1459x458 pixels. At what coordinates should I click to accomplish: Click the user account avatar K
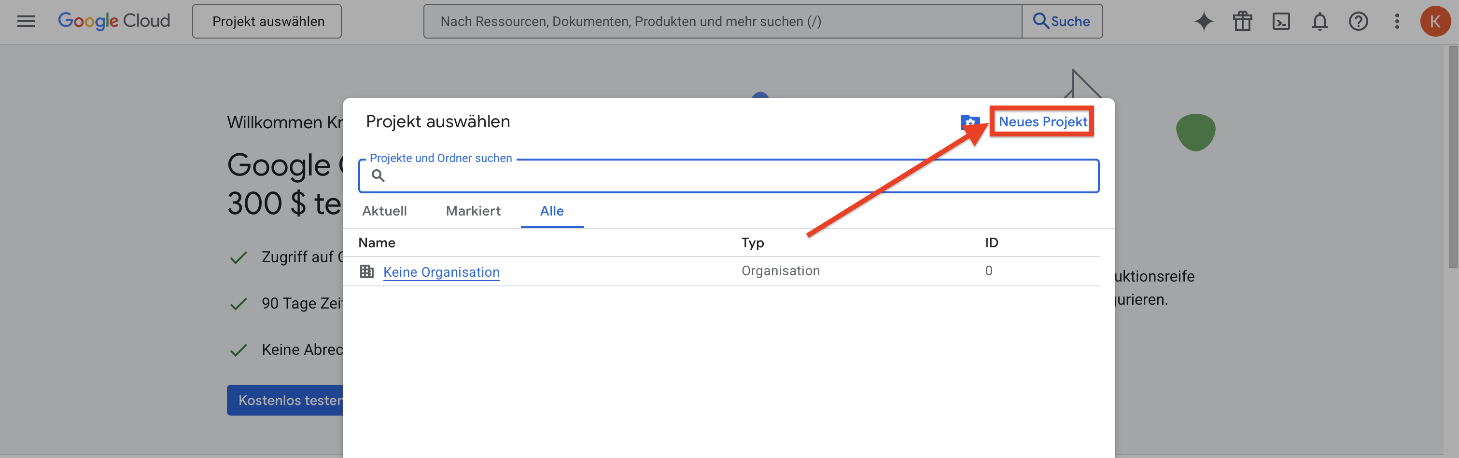coord(1434,22)
